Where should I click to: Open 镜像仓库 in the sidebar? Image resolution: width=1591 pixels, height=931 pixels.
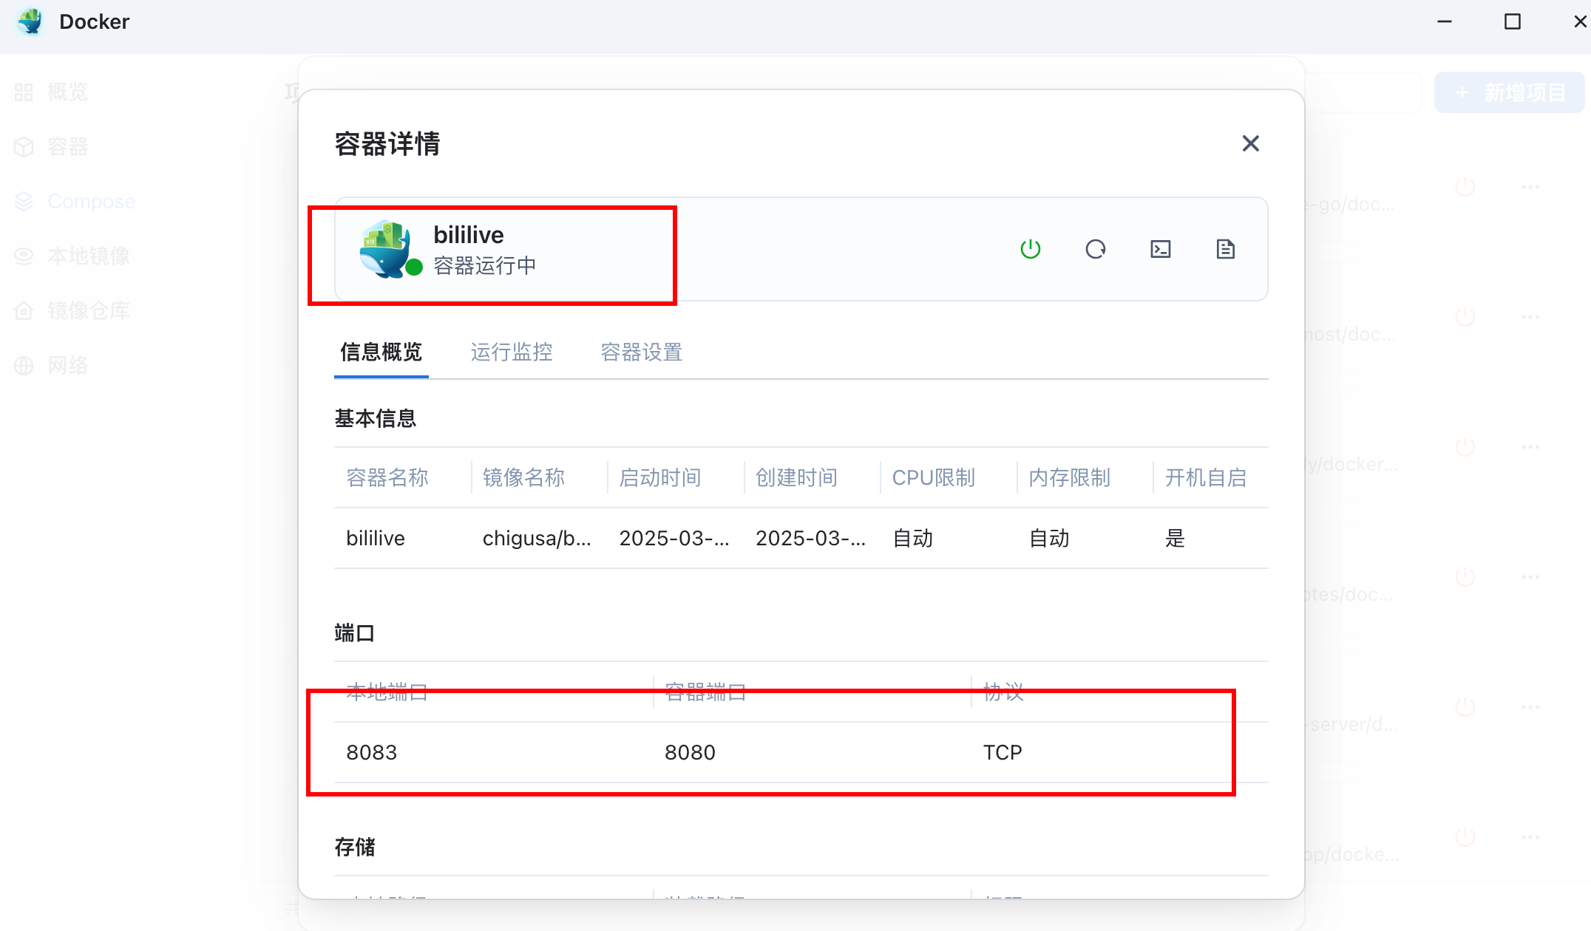pos(87,311)
